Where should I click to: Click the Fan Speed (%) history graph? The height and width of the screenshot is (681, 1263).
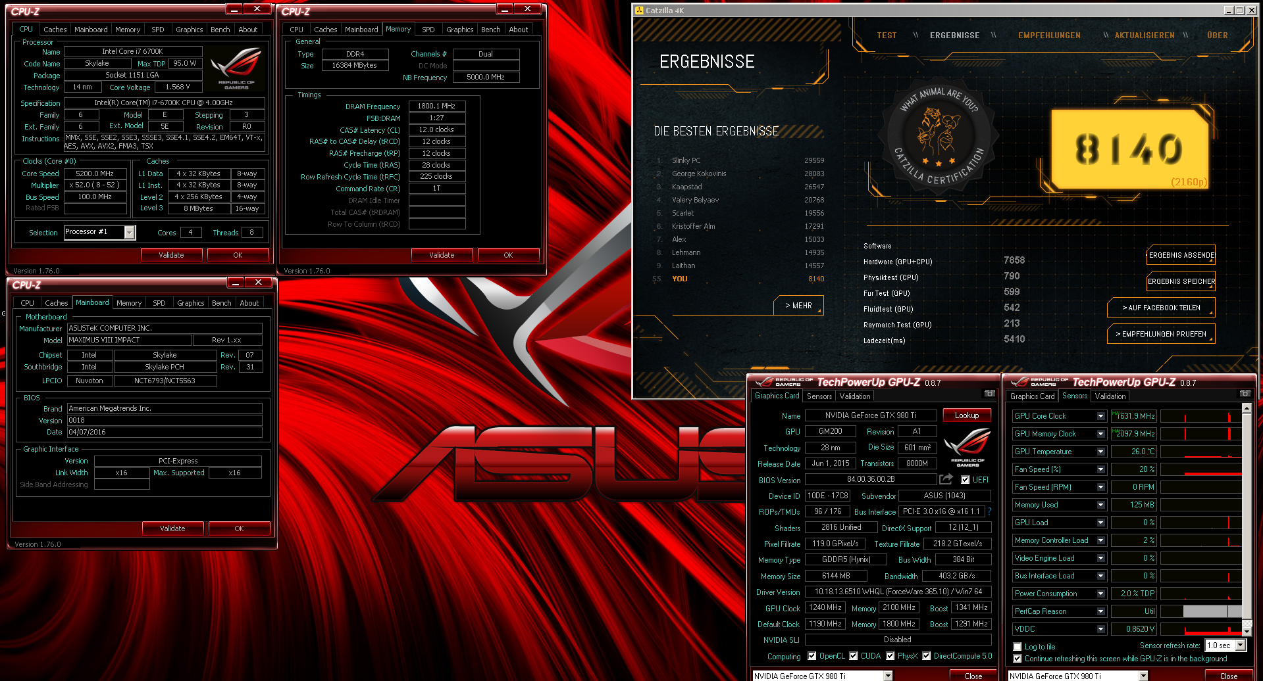[1200, 469]
